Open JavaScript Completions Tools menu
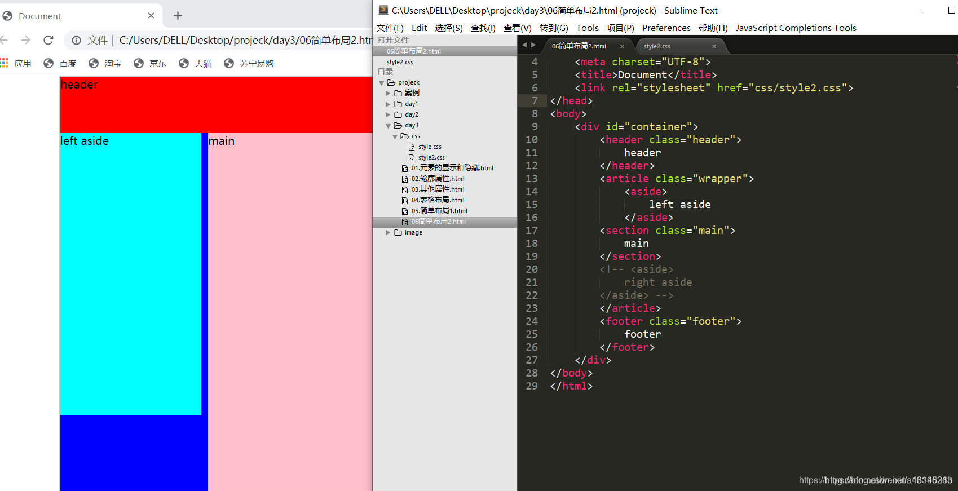The height and width of the screenshot is (491, 958). pos(796,28)
